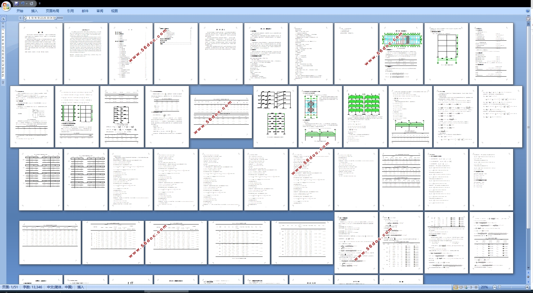The image size is (533, 293).
Task: Click the zoom out minus button
Action: click(x=495, y=287)
